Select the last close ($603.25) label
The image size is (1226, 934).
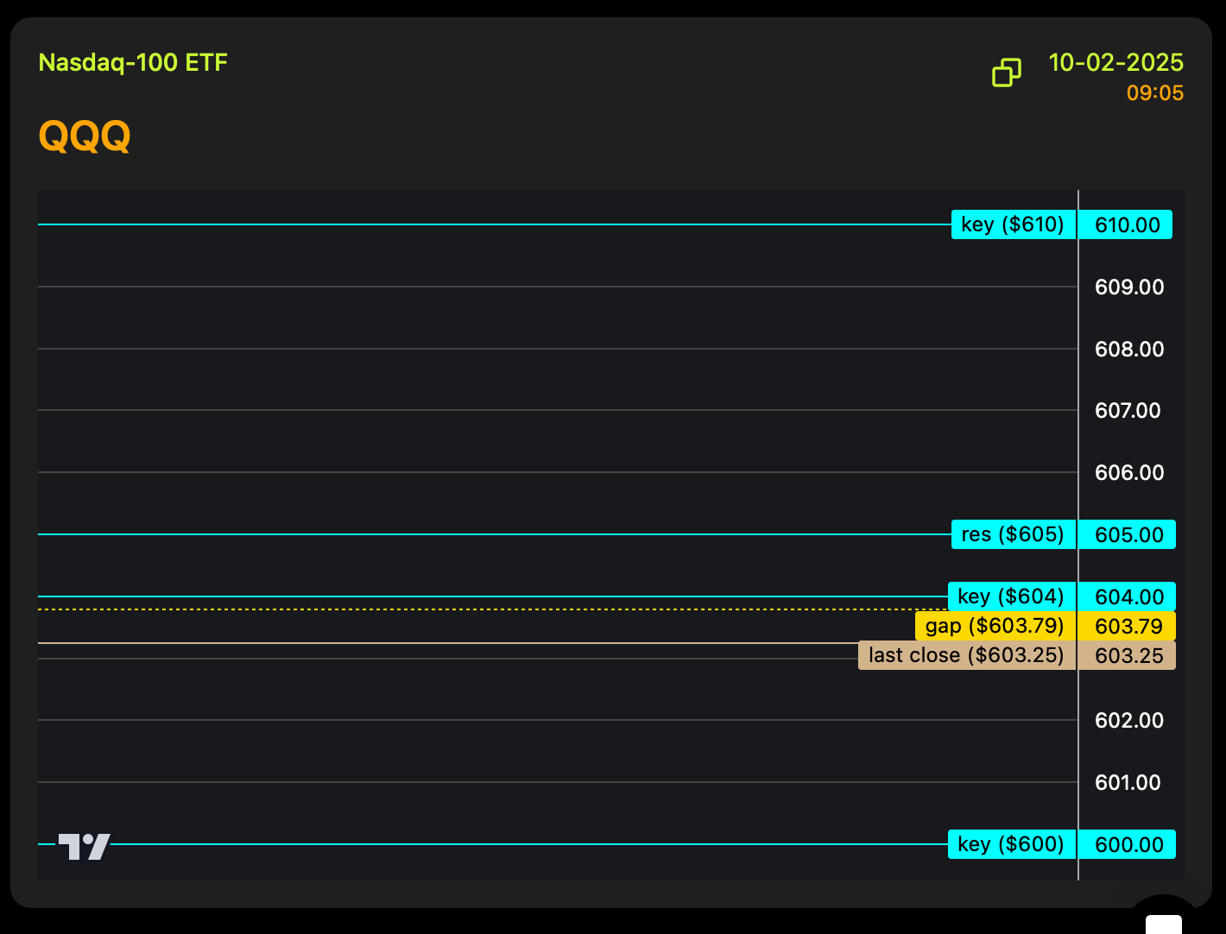[x=966, y=655]
